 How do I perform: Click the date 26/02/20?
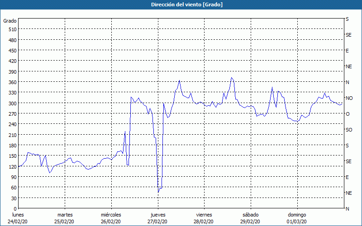pyautogui.click(x=111, y=221)
